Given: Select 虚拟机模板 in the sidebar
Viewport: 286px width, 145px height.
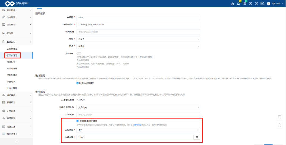Looking at the screenshot, I should click(12, 75).
